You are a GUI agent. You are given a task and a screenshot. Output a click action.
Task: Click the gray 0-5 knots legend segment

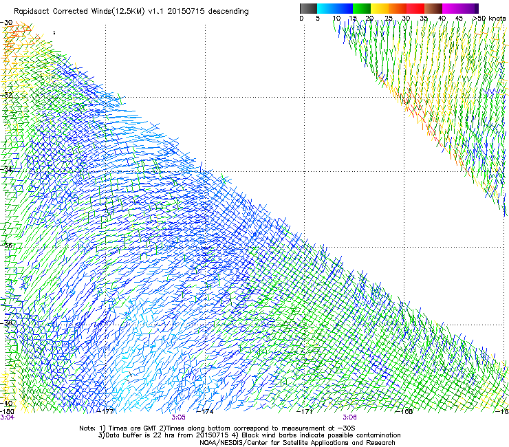tap(308, 8)
